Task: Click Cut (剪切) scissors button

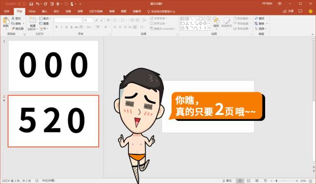Action: pyautogui.click(x=16, y=18)
